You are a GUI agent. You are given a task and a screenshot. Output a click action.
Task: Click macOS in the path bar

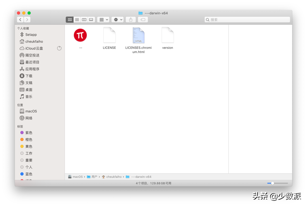(76, 177)
